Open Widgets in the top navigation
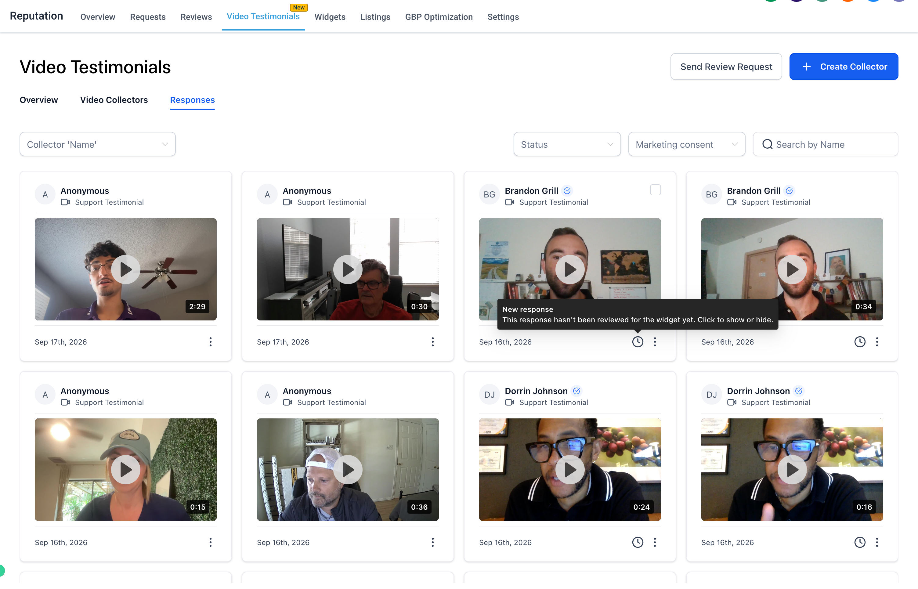This screenshot has height=589, width=918. [330, 17]
